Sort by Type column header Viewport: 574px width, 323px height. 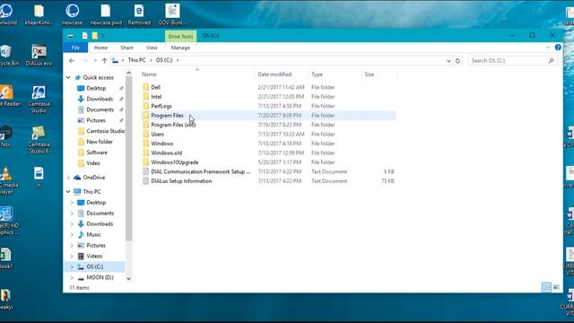(317, 74)
